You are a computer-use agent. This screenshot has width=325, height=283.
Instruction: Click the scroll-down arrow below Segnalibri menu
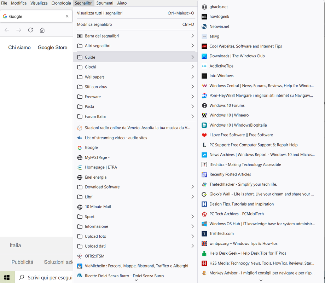pyautogui.click(x=136, y=280)
